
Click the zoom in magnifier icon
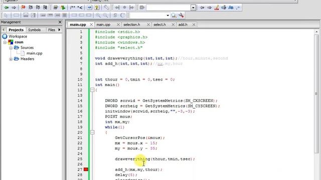click(98, 15)
